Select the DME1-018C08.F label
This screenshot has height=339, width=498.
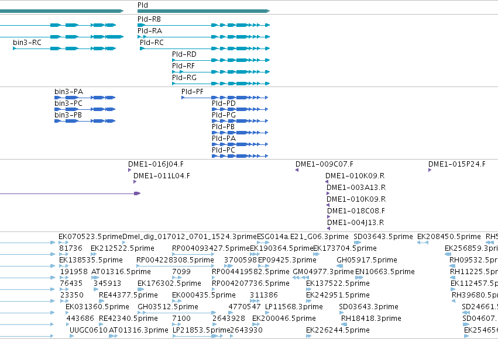tap(356, 211)
